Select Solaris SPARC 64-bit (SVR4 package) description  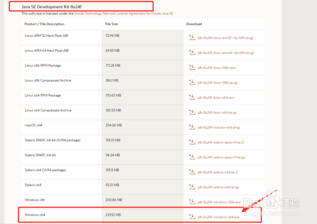[x=52, y=140]
